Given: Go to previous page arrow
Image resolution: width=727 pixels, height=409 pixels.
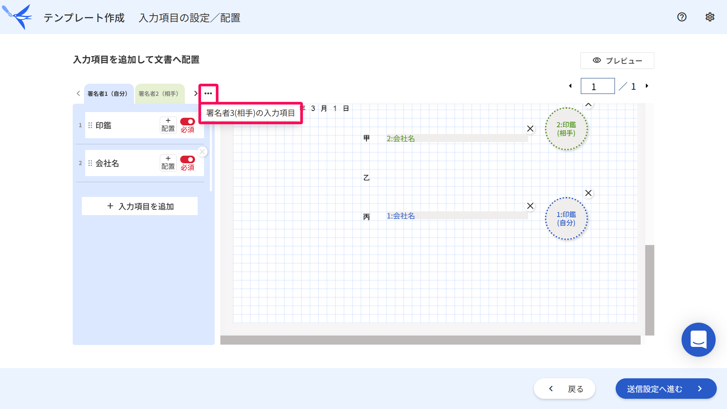Looking at the screenshot, I should point(570,86).
